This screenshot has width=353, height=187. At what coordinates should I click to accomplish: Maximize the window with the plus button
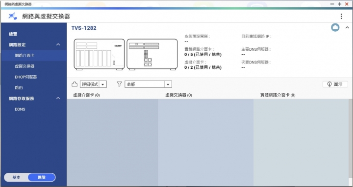pos(339,4)
